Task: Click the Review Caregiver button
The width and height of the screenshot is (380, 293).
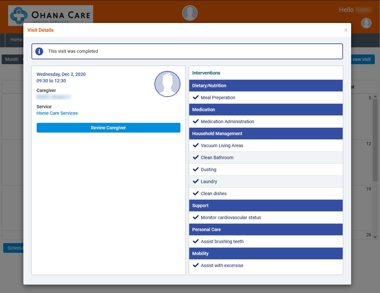Action: [x=108, y=128]
